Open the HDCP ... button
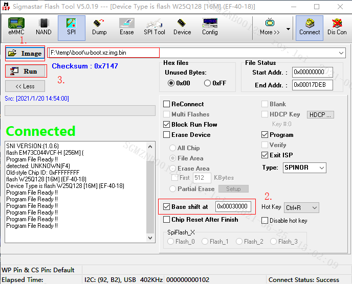Image resolution: width=352 pixels, height=284 pixels. [x=320, y=114]
